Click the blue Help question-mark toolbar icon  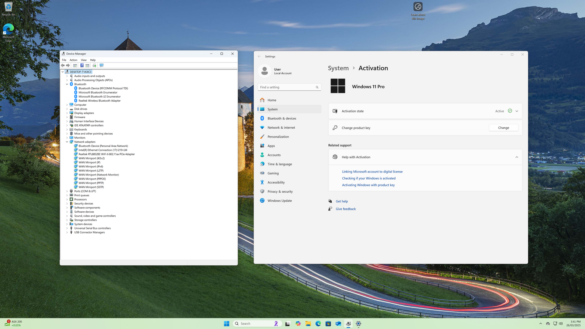click(82, 65)
